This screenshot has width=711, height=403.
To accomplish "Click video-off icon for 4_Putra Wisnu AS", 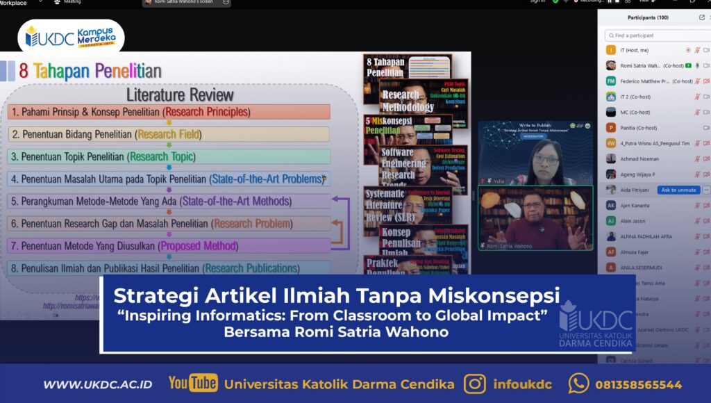I will point(706,143).
